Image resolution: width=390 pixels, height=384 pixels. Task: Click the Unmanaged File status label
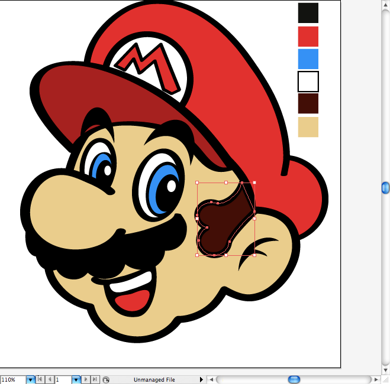point(154,379)
